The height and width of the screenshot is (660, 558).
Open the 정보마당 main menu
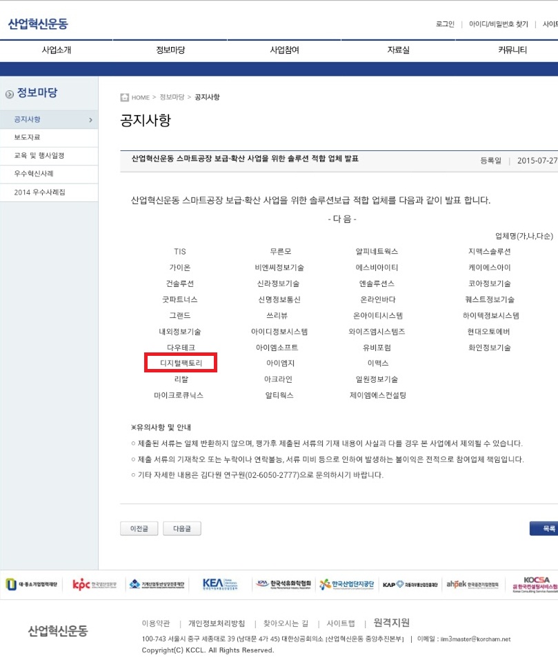coord(170,50)
